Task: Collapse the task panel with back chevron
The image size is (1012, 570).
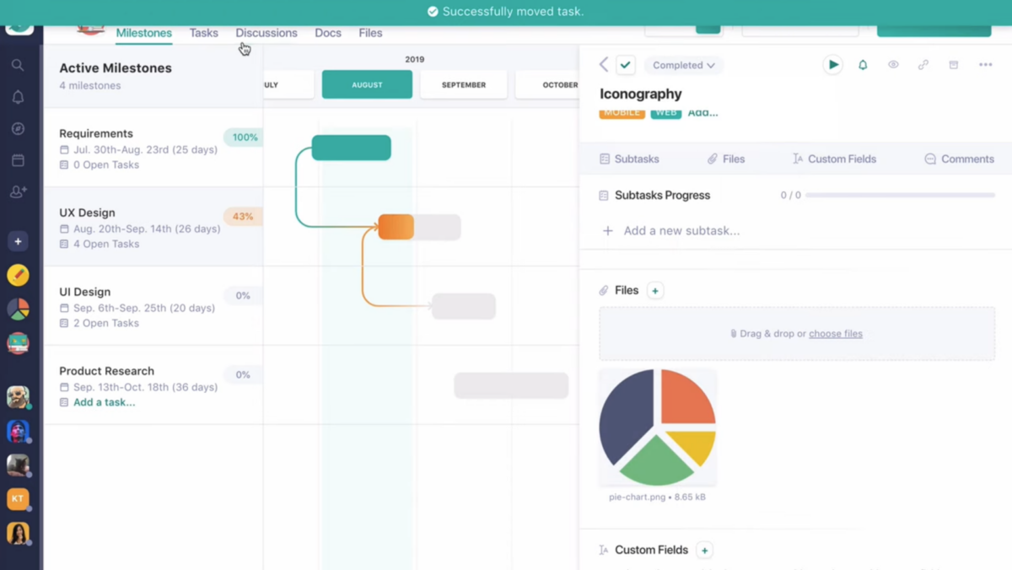Action: coord(604,65)
